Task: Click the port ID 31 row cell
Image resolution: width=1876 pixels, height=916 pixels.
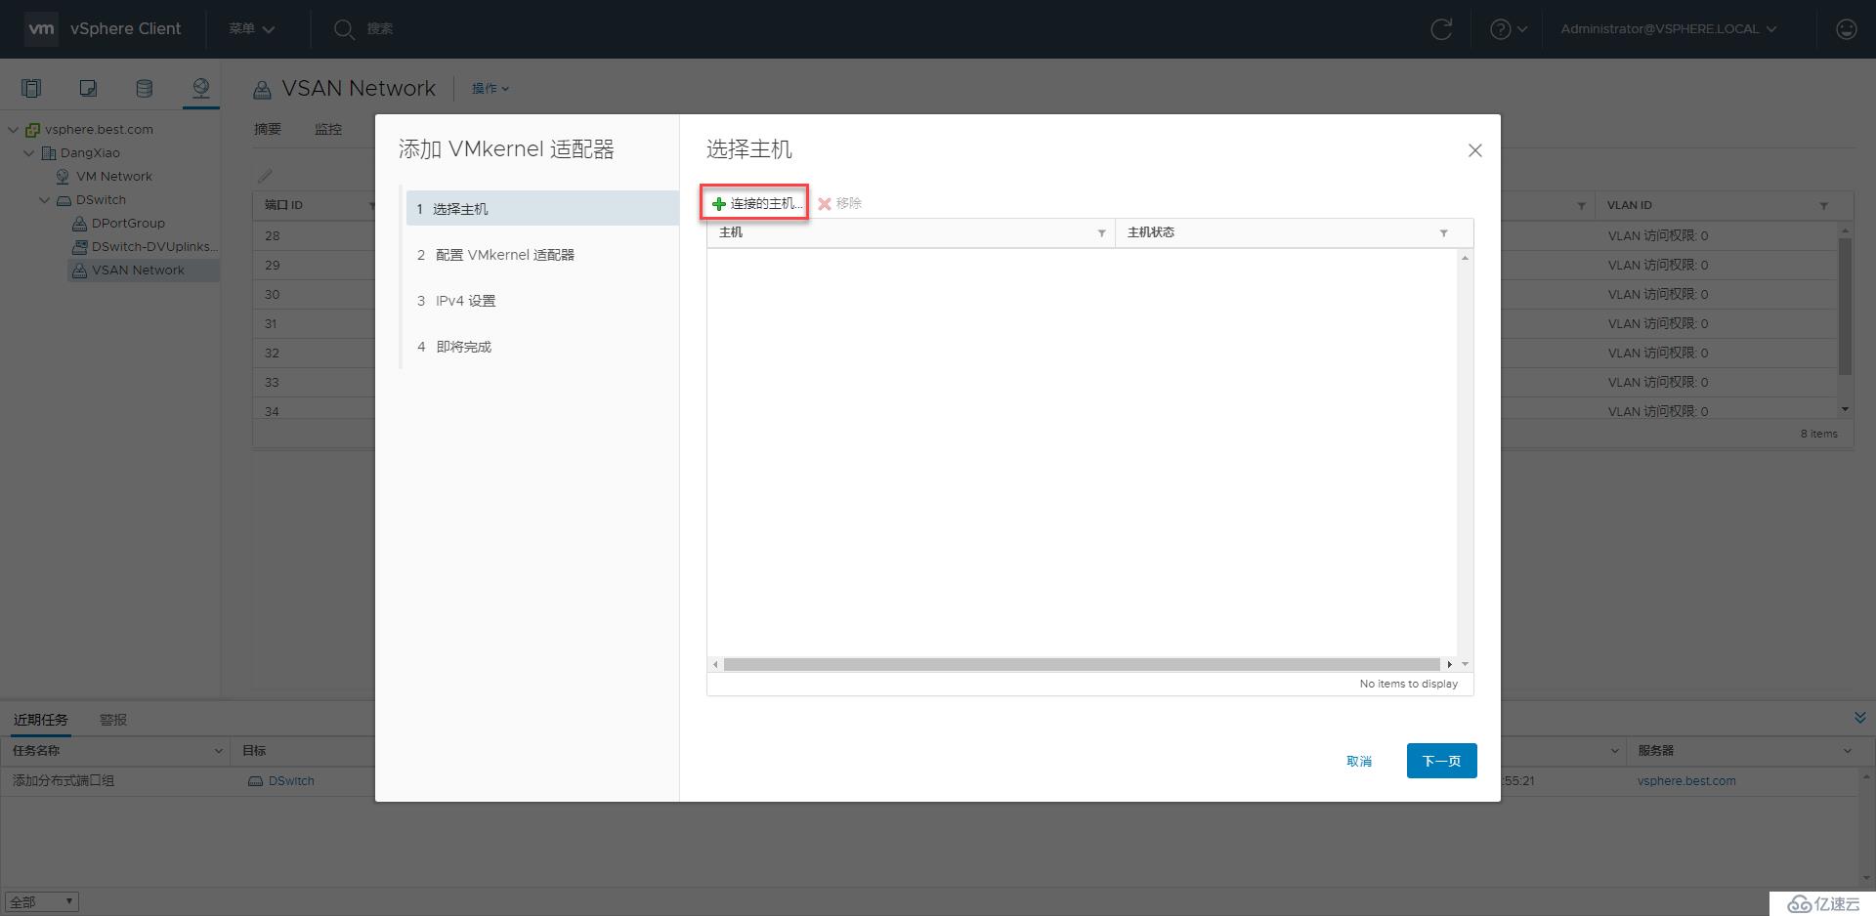Action: pos(313,323)
